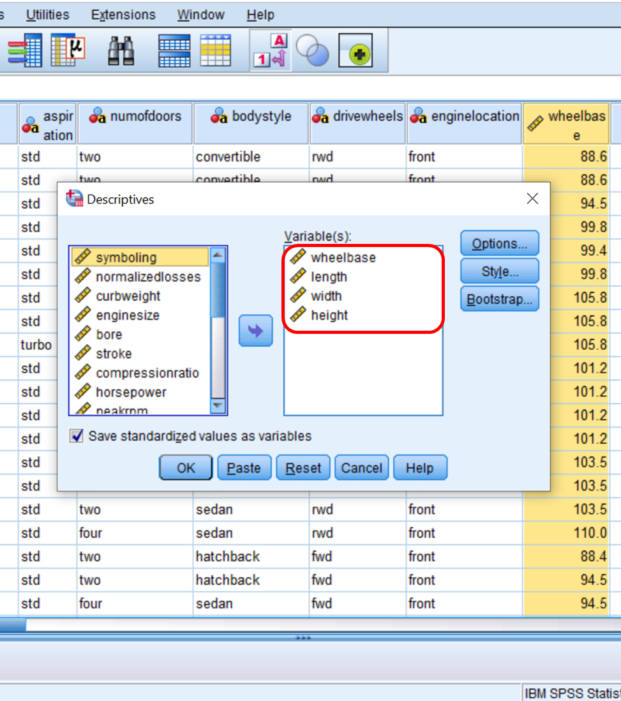Image resolution: width=621 pixels, height=701 pixels.
Task: Select width in the Variable(s) box
Action: tap(363, 296)
